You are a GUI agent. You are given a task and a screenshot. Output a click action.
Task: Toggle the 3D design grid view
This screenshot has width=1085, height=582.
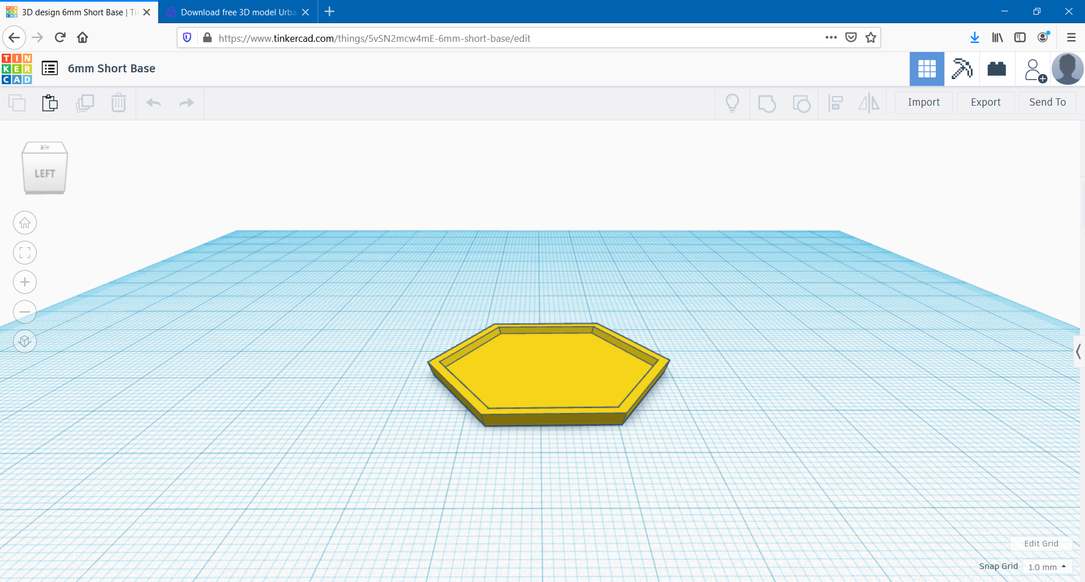(x=927, y=69)
